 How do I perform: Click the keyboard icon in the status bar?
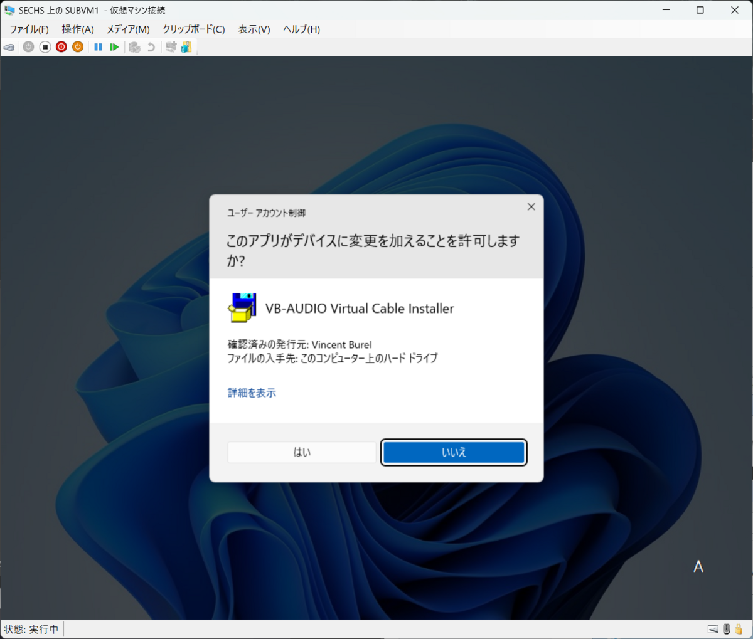[x=713, y=629]
